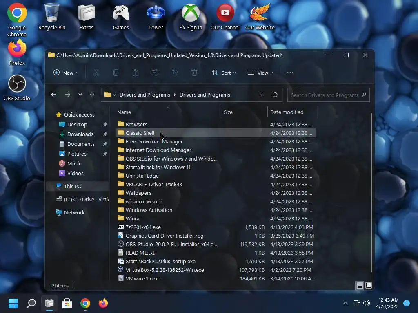Image resolution: width=418 pixels, height=313 pixels.
Task: Open Documents in navigation pane
Action: (x=81, y=144)
